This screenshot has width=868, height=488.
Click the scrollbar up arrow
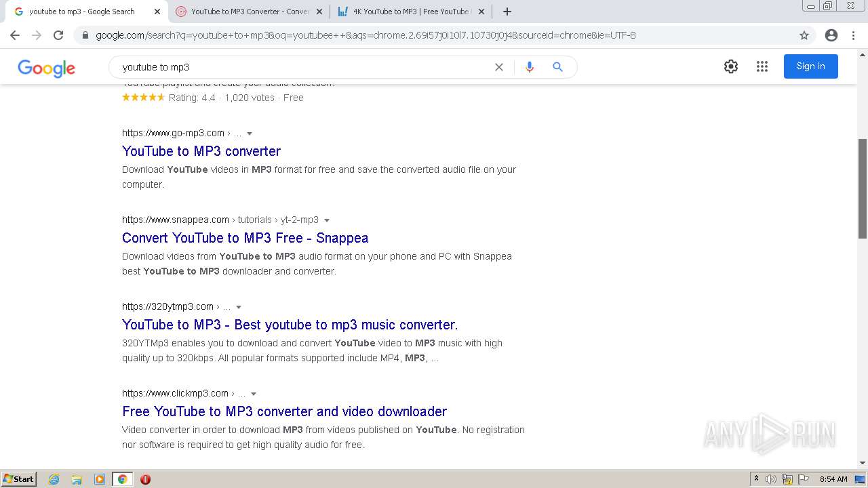point(863,54)
